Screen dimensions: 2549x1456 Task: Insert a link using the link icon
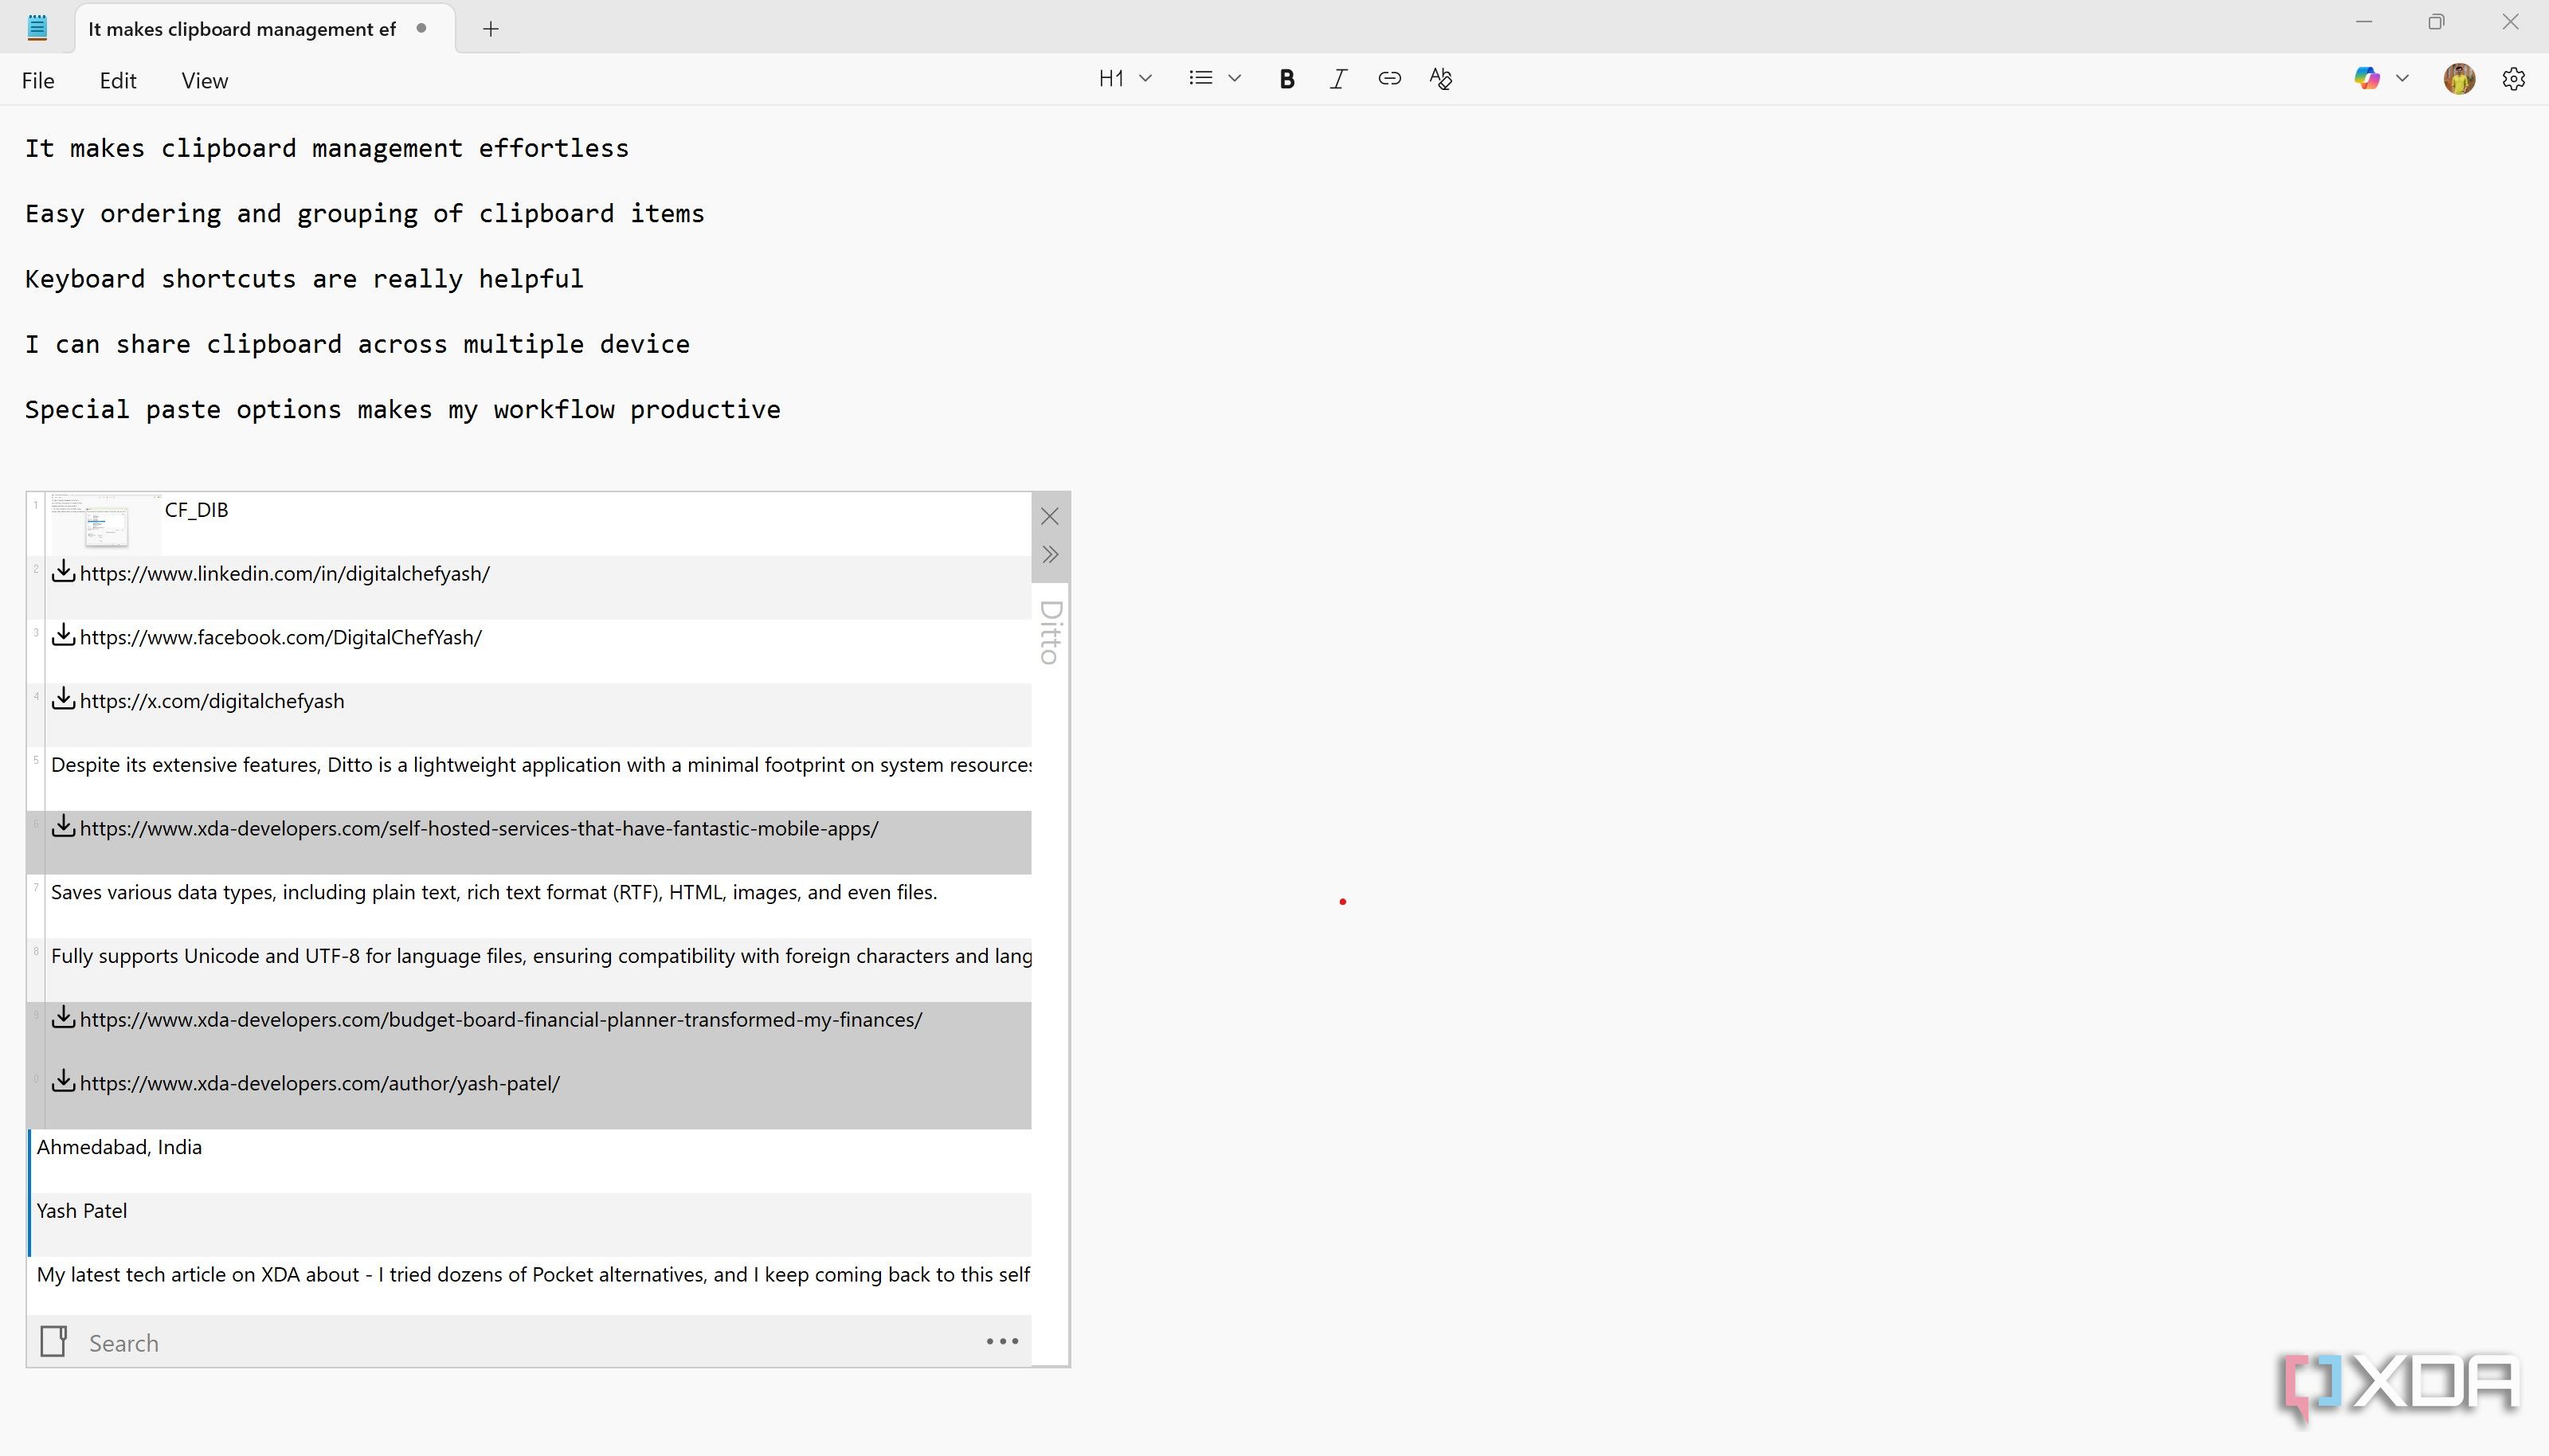pyautogui.click(x=1389, y=78)
